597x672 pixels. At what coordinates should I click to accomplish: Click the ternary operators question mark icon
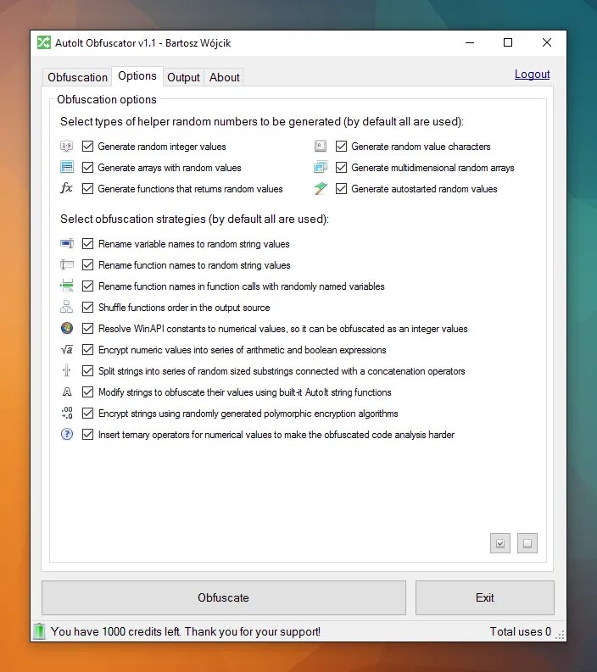point(67,434)
